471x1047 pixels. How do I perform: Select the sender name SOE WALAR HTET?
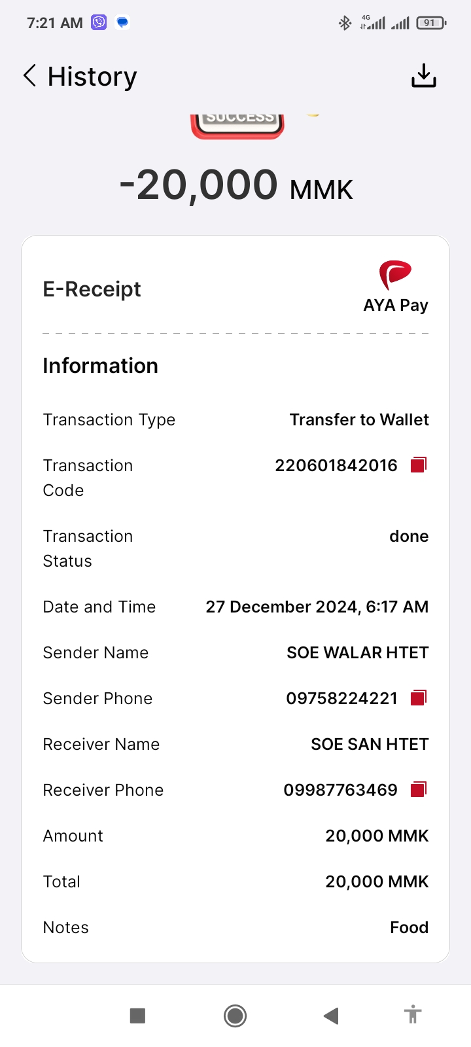[x=358, y=652]
